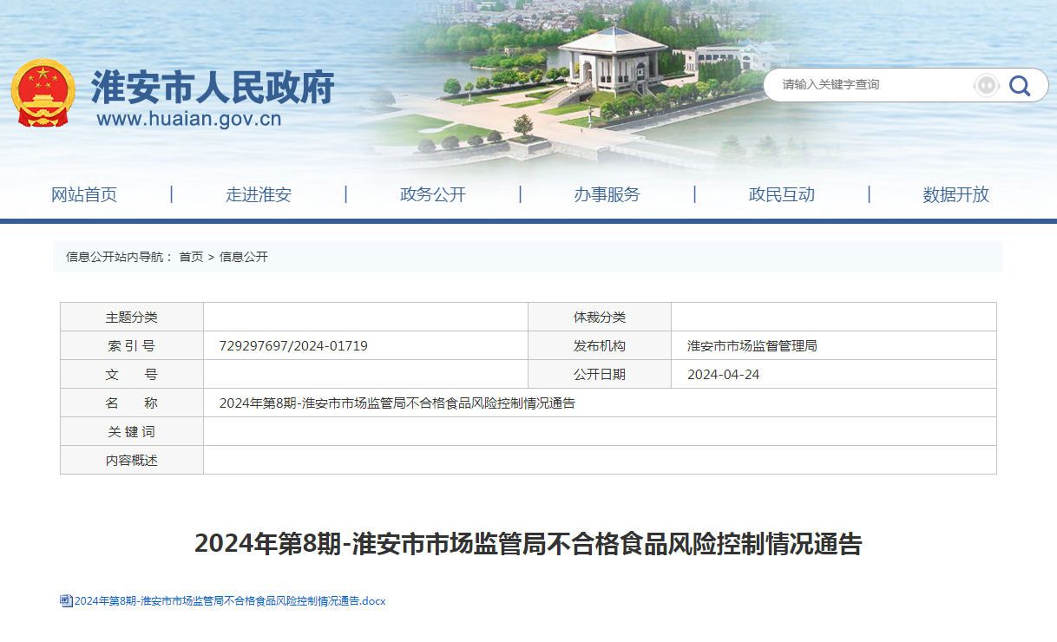Click the large article heading title
1057x642 pixels.
point(528,544)
